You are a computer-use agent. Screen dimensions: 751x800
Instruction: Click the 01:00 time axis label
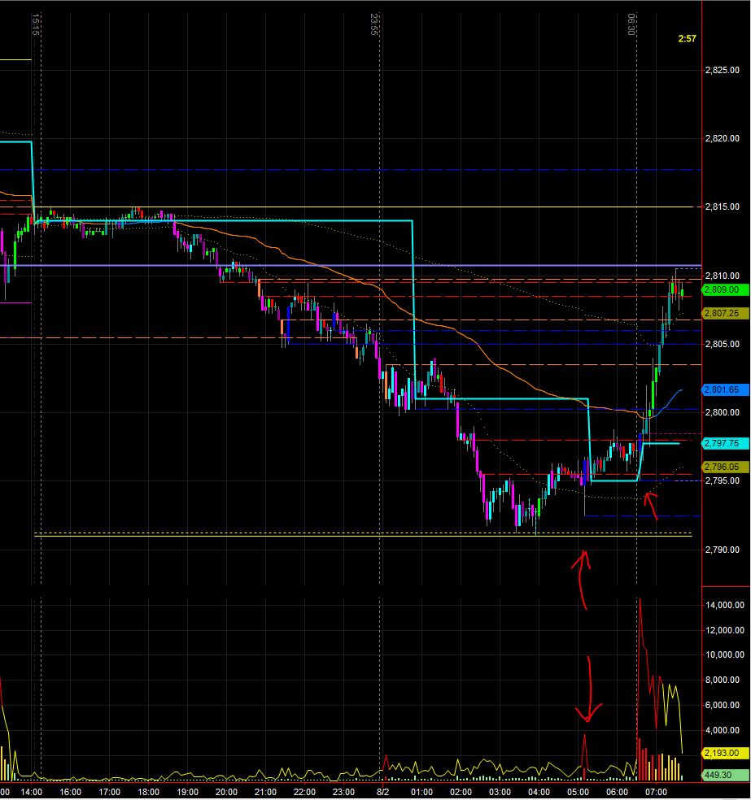[x=421, y=793]
